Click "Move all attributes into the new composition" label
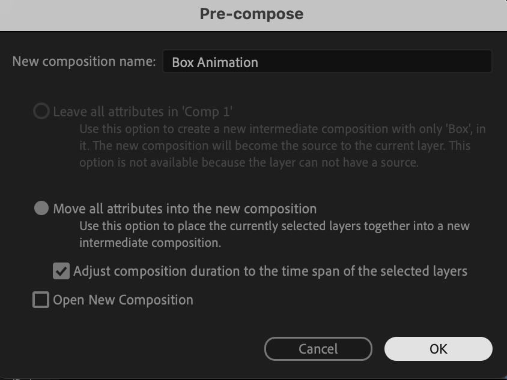The image size is (507, 380). pos(184,209)
